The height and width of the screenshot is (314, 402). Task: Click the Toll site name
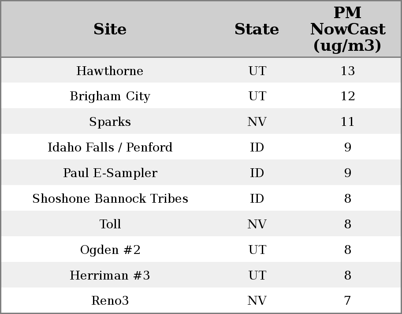(110, 224)
